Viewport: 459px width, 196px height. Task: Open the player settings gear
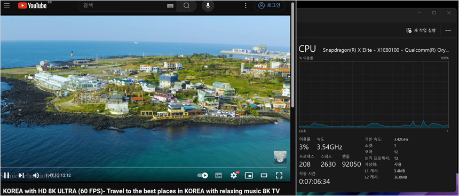[234, 175]
